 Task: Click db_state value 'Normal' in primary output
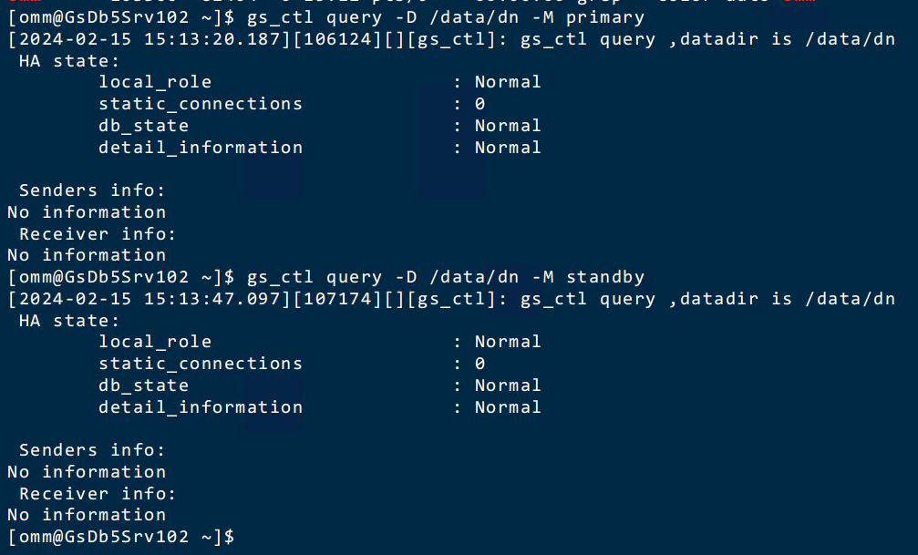click(x=508, y=126)
